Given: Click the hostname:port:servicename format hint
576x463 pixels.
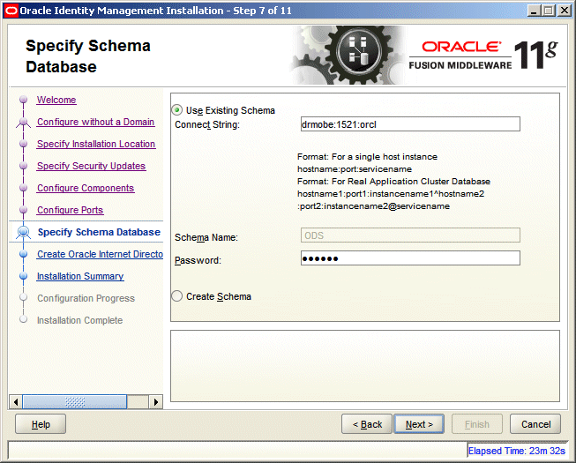Looking at the screenshot, I should pos(355,169).
